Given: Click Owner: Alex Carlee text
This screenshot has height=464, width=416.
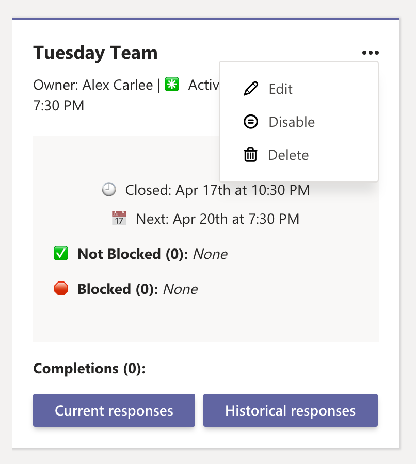Looking at the screenshot, I should [93, 85].
